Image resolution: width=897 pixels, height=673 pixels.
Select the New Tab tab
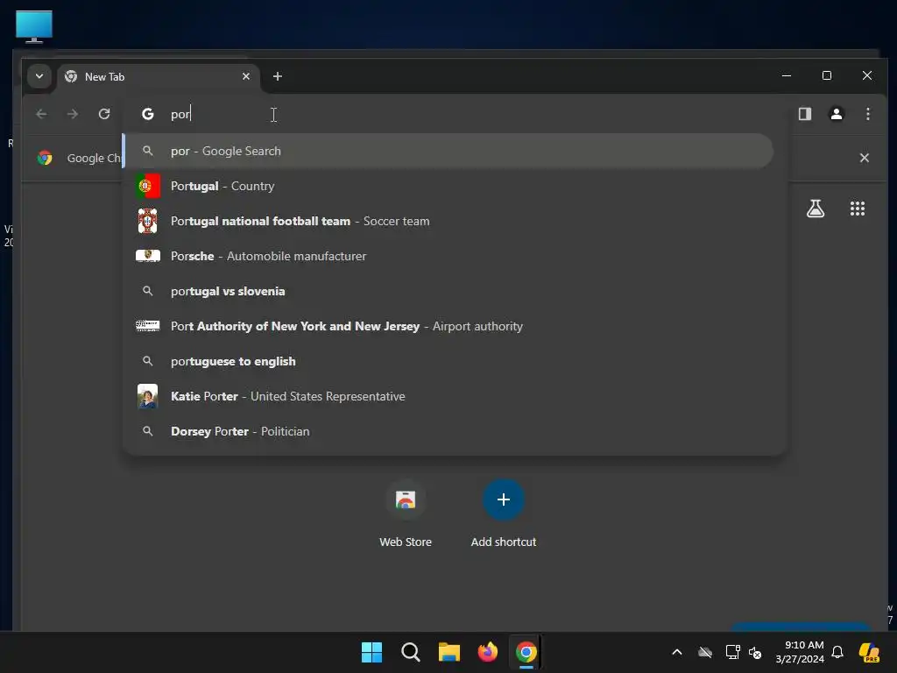point(159,77)
